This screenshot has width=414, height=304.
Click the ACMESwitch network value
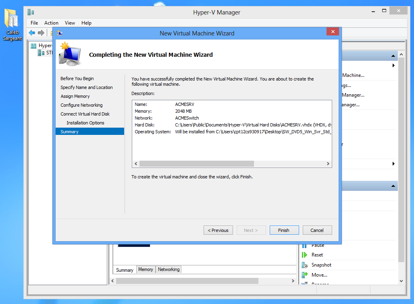(x=187, y=118)
